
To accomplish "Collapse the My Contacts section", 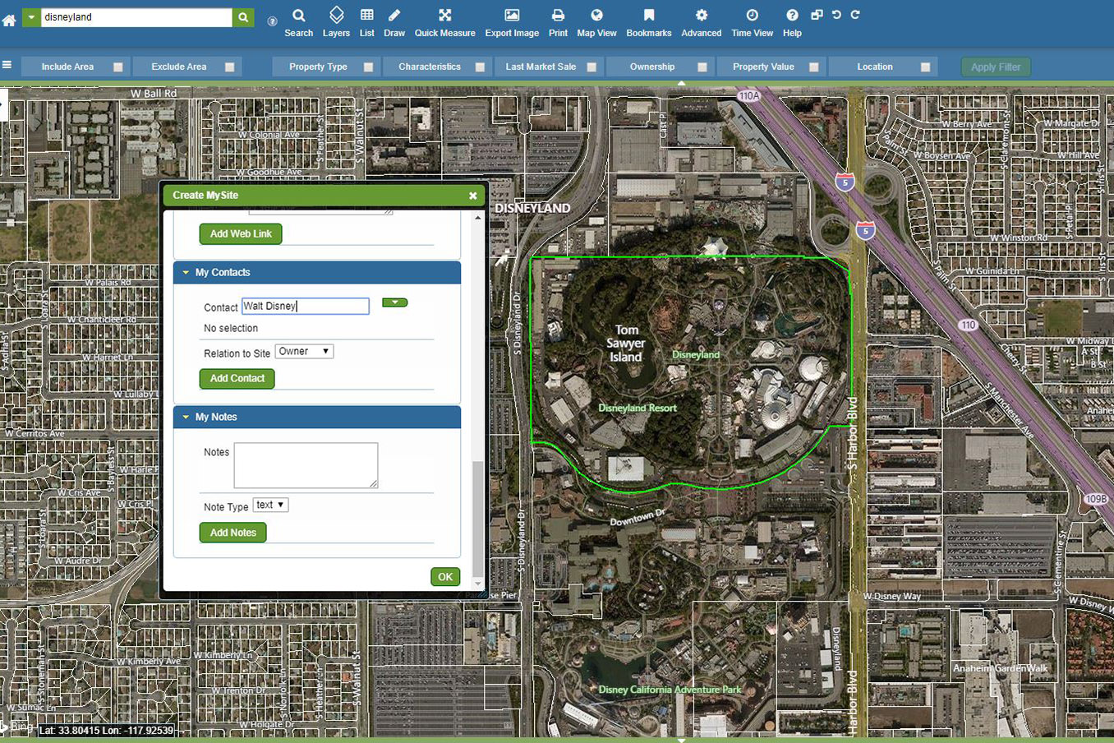I will [x=186, y=273].
